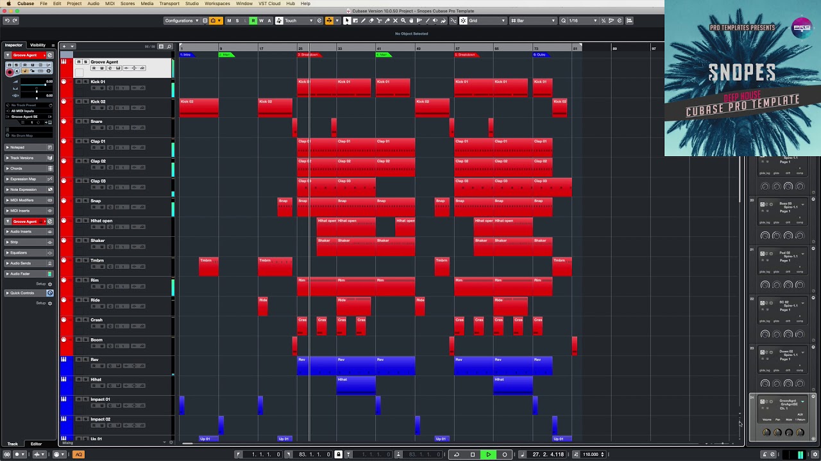Open the Project menu
The image size is (821, 461).
(74, 3)
